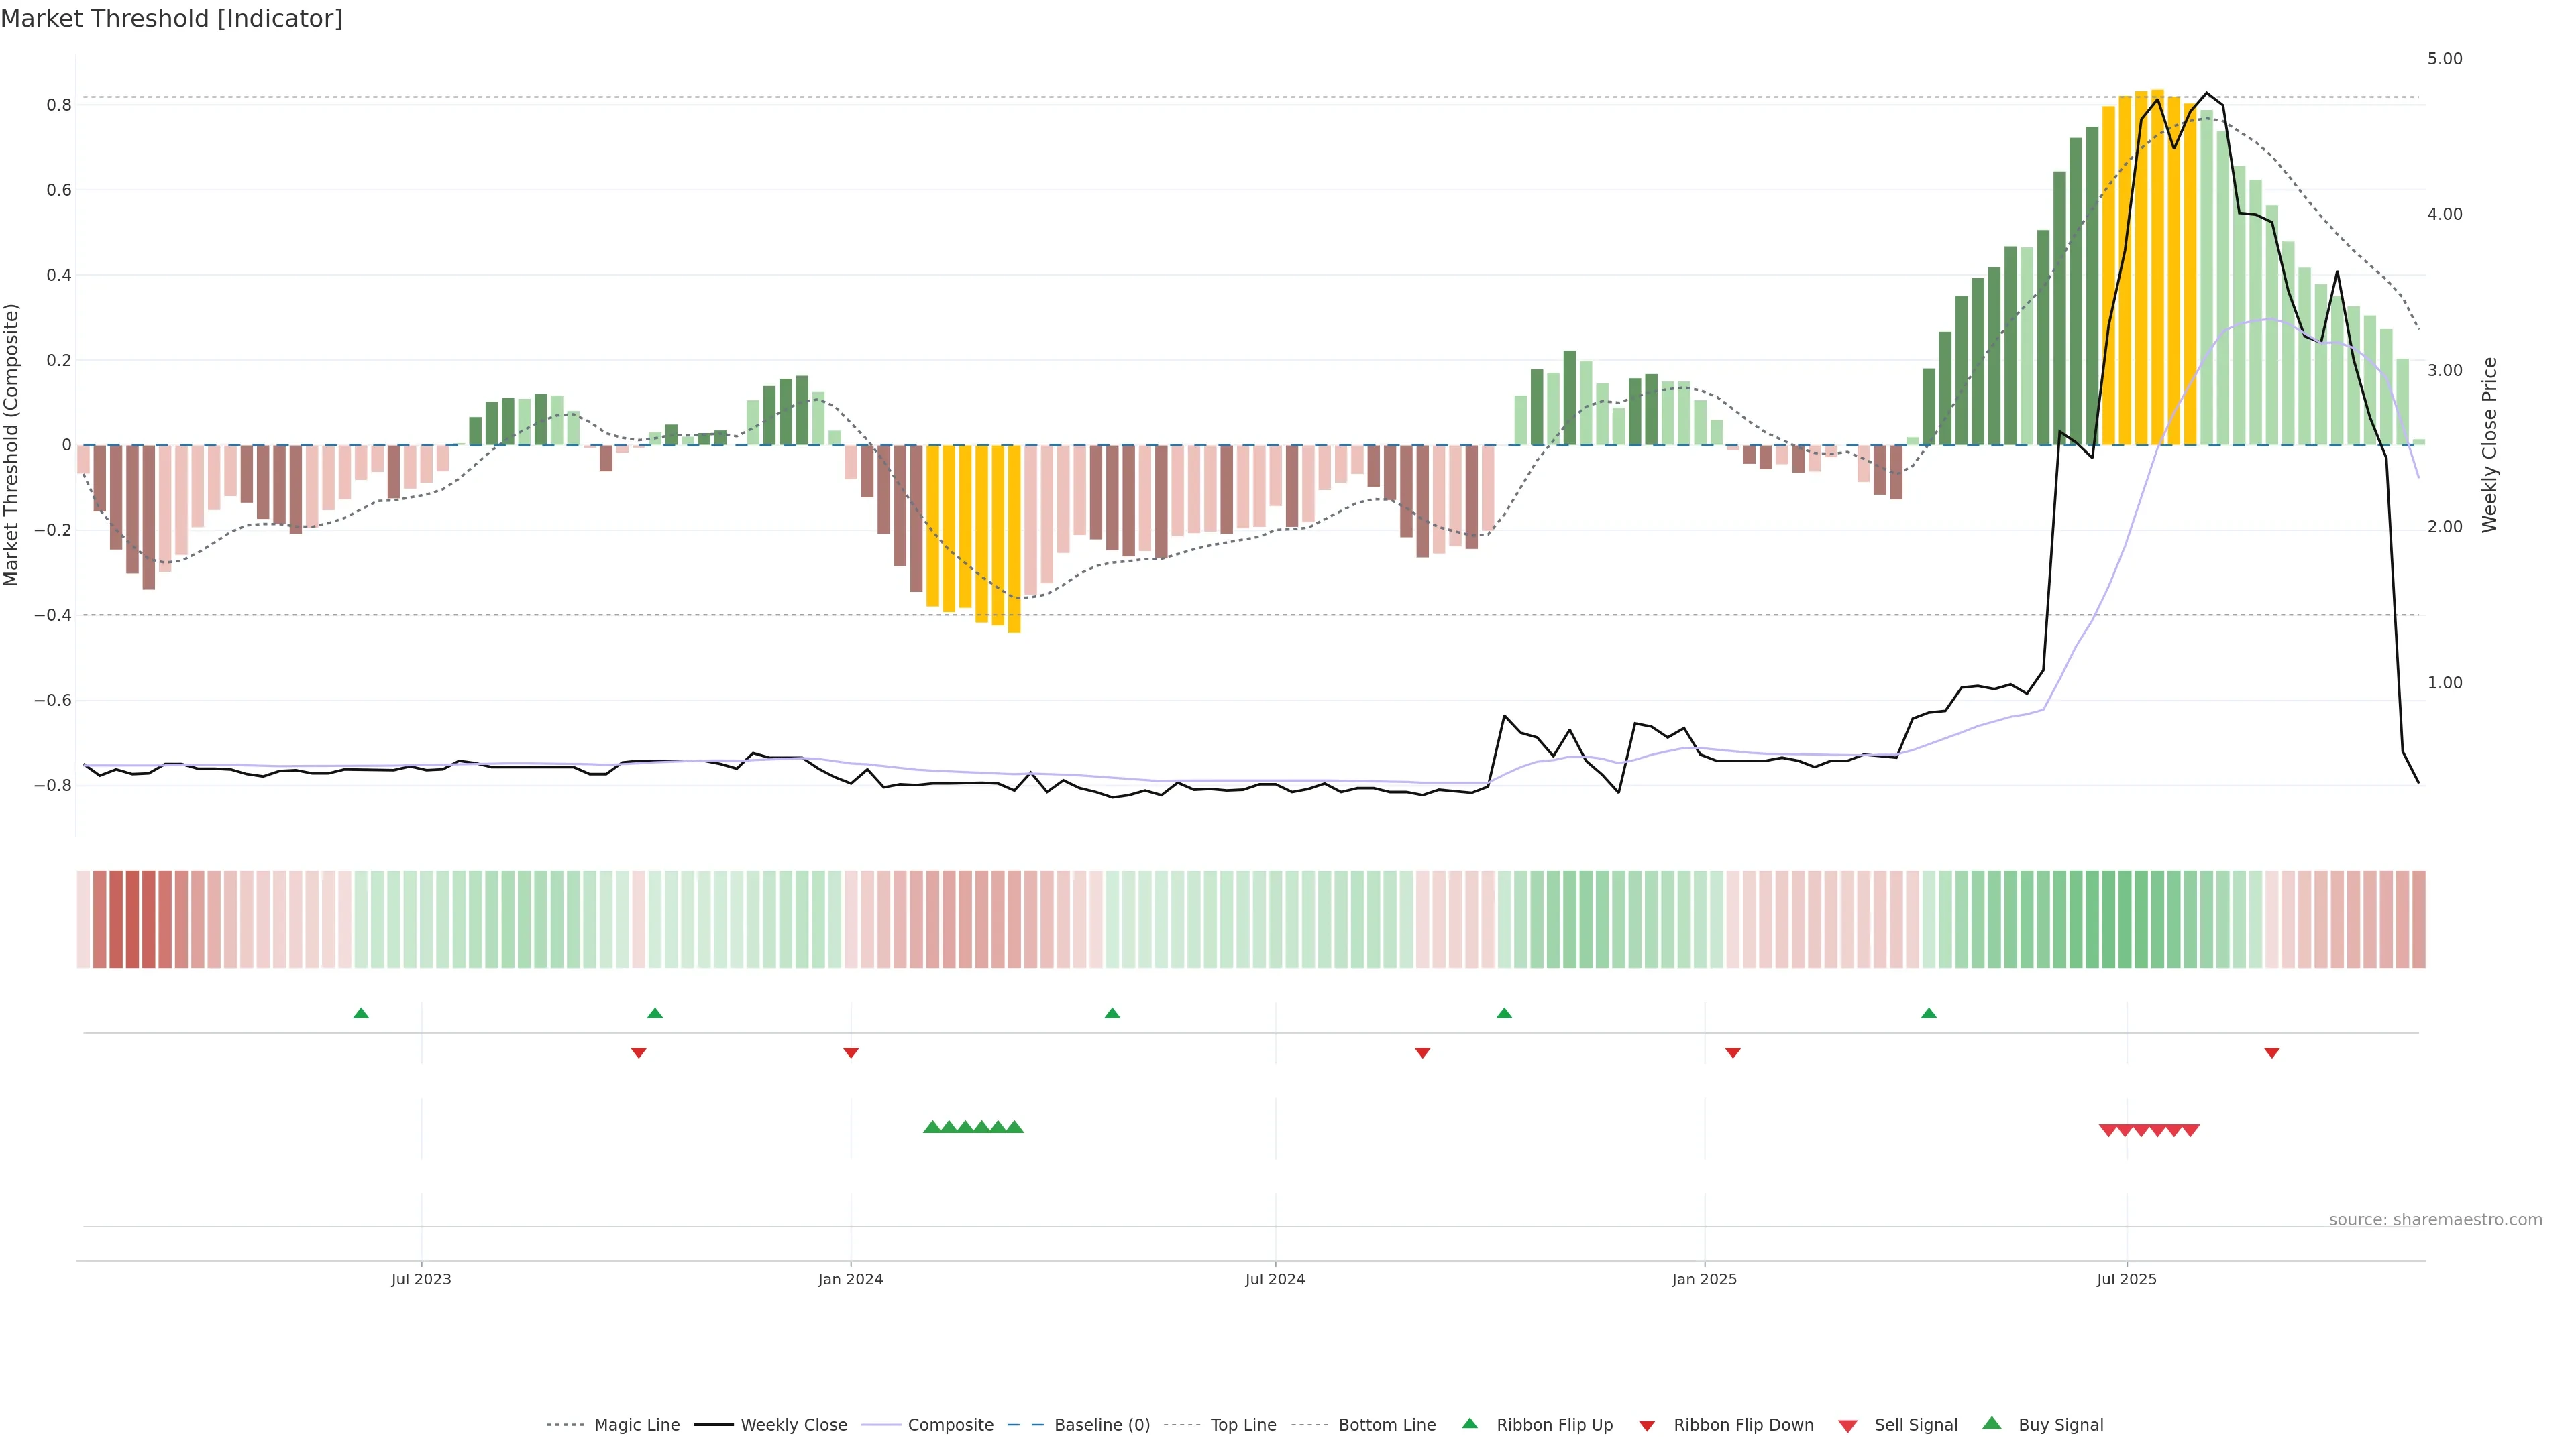
Task: Toggle Ribbon Flip Down legend triangle icon
Action: 1647,1425
